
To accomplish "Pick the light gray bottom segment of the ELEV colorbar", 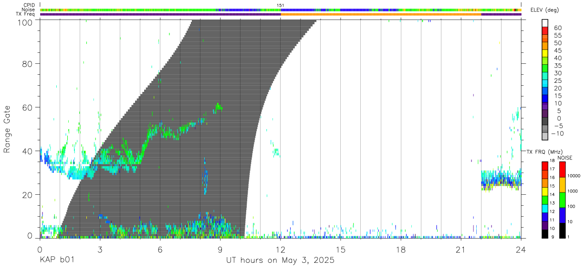I will coord(545,137).
